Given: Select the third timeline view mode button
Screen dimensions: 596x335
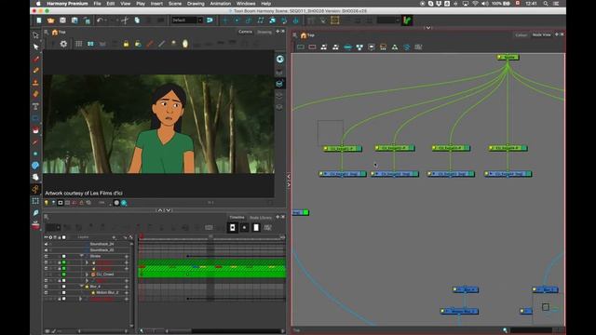Looking at the screenshot, I should click(256, 227).
